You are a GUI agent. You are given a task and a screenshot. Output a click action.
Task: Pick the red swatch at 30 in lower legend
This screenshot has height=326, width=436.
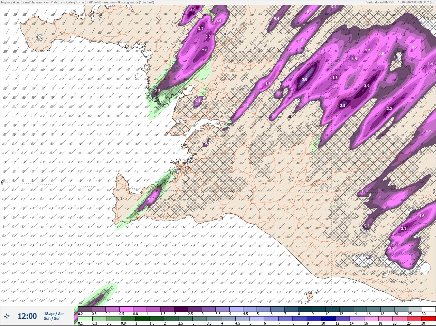point(428,319)
